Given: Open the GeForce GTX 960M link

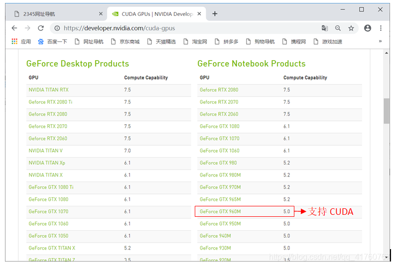Looking at the screenshot, I should [x=220, y=211].
